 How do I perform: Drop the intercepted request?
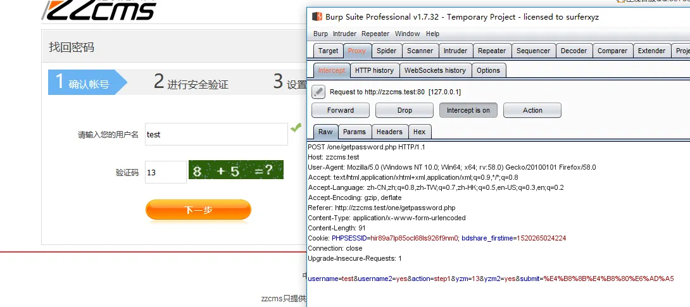point(405,110)
